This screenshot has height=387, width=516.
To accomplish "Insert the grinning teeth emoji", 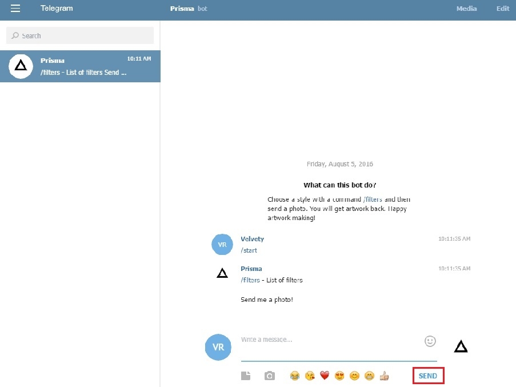I will [370, 376].
